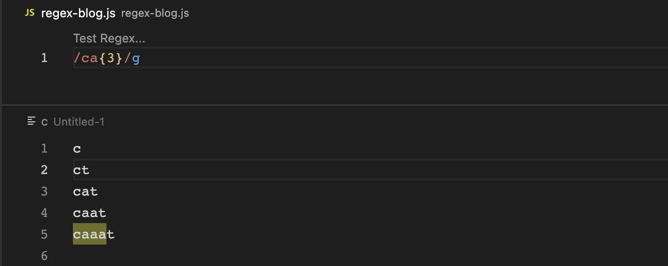Click the divider between the two editors
The height and width of the screenshot is (266, 668).
[334, 105]
